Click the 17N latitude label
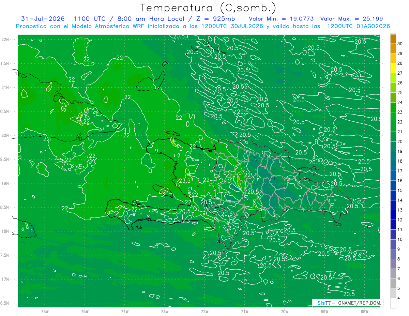This screenshot has width=409, height=316. 5,279
